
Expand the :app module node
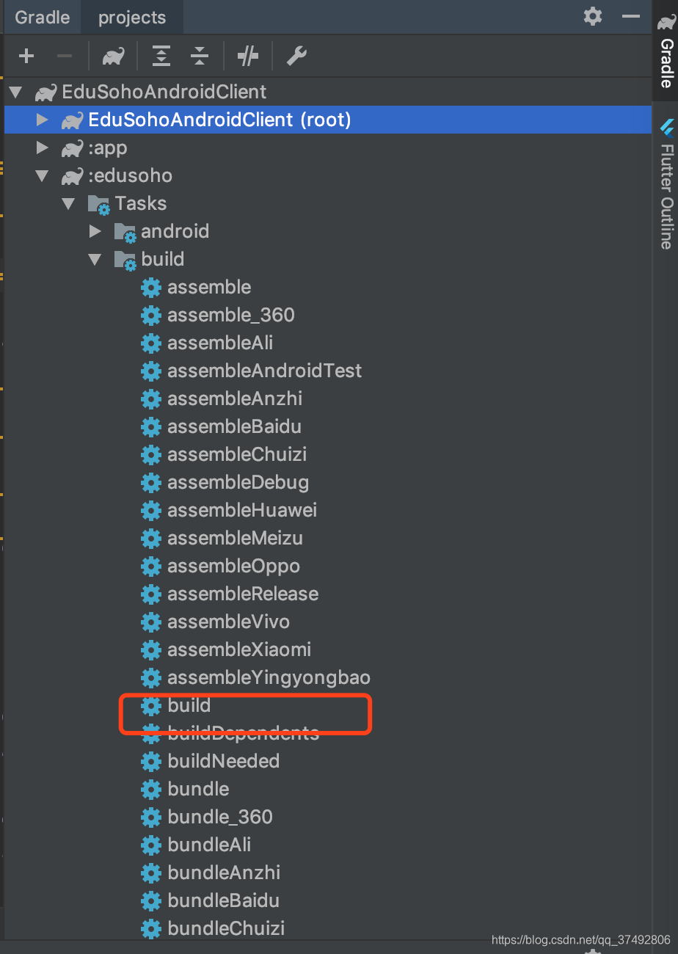pos(42,148)
